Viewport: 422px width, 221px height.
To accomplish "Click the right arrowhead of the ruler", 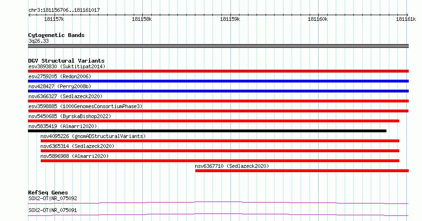I will 407,15.
